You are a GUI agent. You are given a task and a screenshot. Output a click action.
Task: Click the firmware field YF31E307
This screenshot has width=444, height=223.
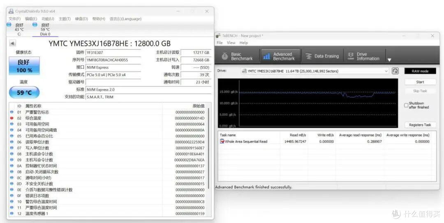113,52
